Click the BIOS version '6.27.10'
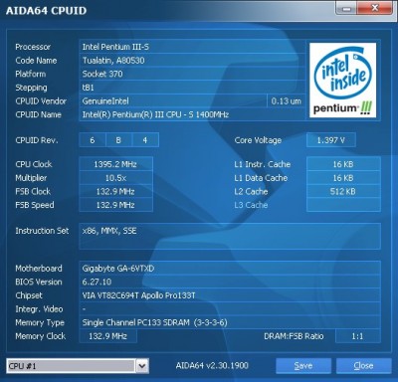Viewport: 398px width, 382px height. tap(97, 282)
